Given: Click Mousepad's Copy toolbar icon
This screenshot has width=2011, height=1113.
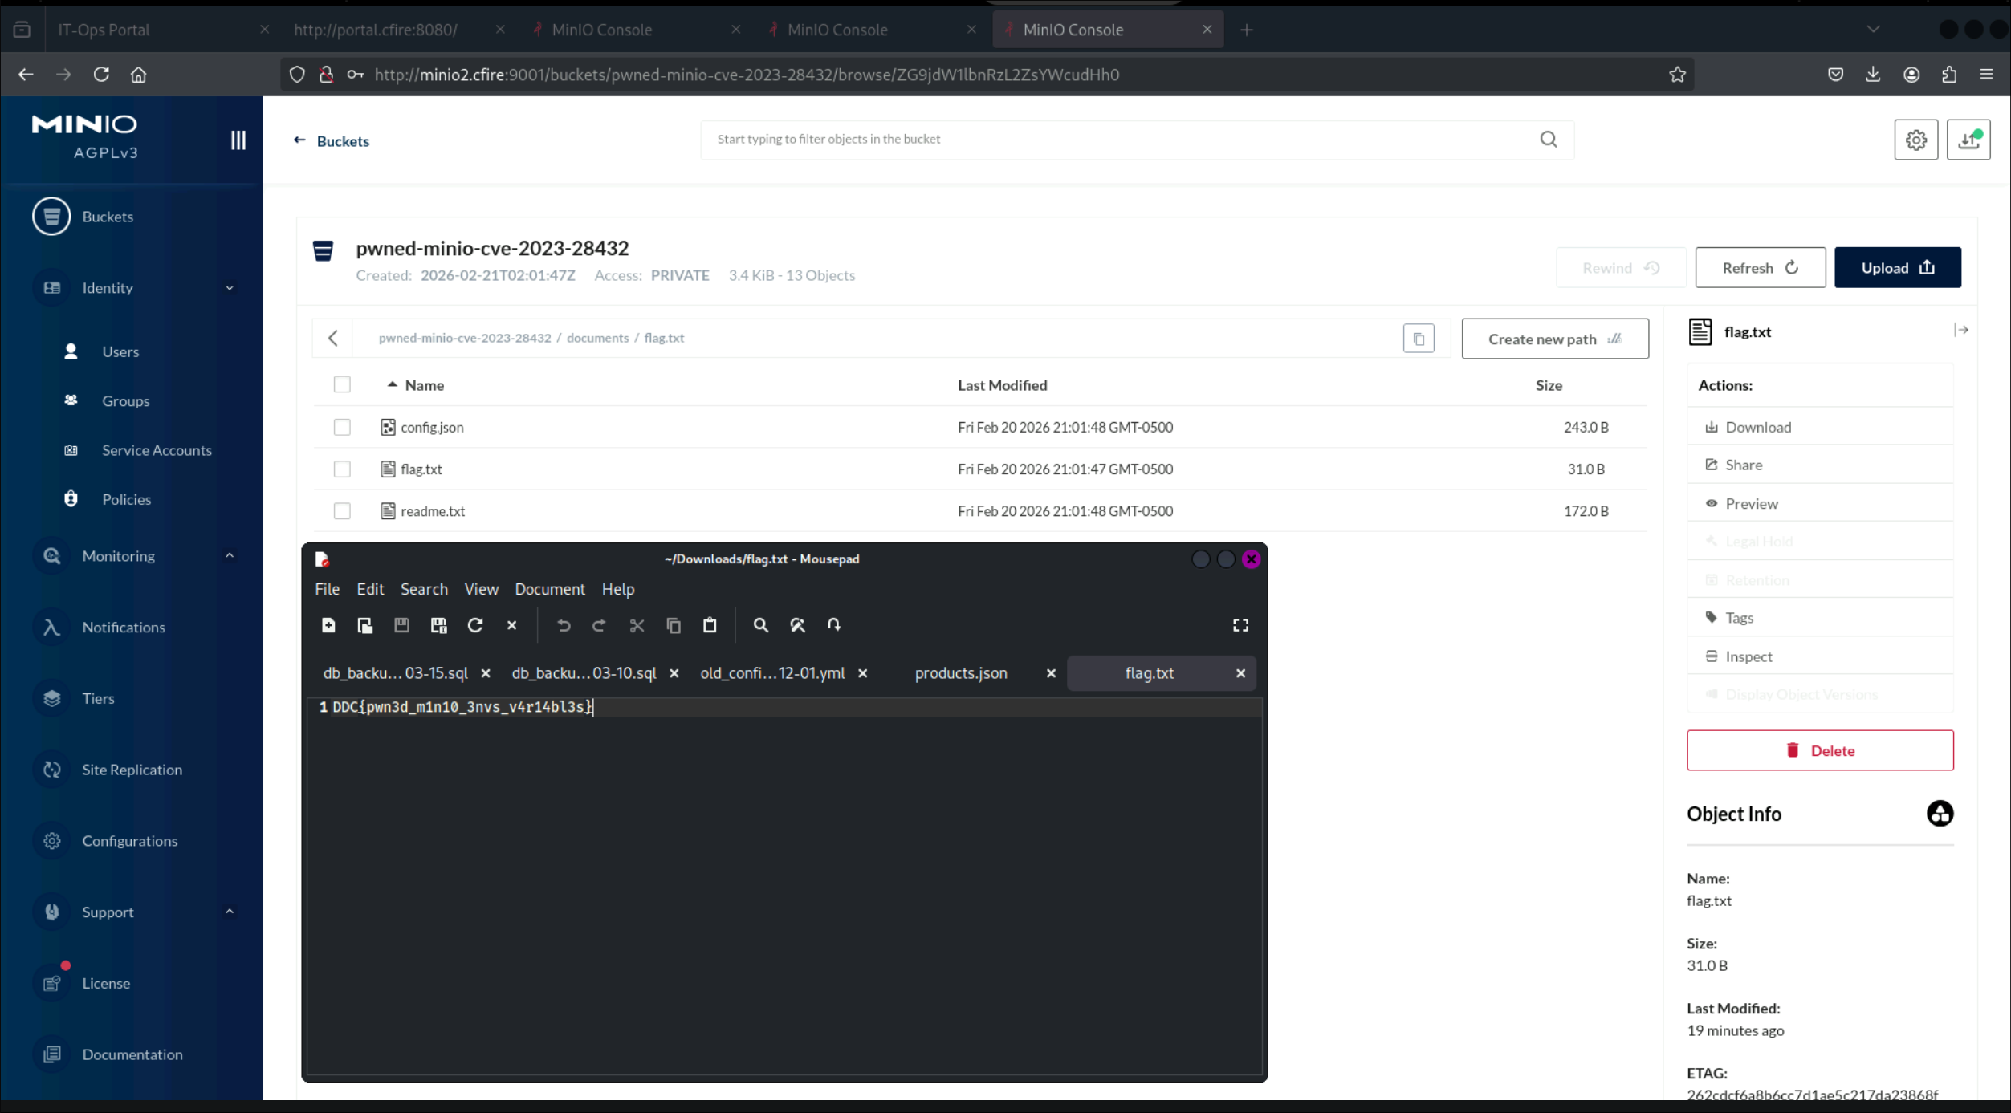Looking at the screenshot, I should 674,625.
